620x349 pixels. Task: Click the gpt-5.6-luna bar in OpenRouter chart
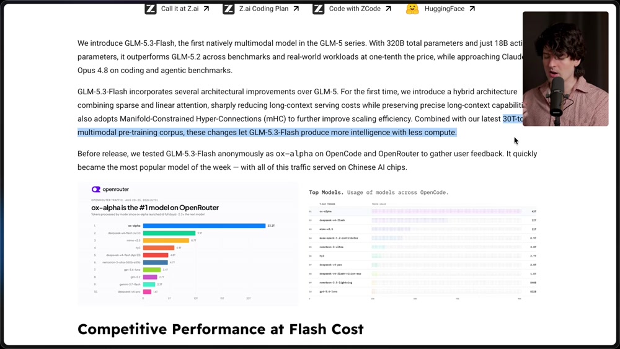(x=152, y=270)
